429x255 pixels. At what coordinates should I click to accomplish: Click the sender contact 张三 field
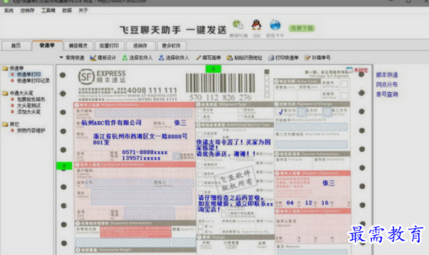[x=180, y=123]
